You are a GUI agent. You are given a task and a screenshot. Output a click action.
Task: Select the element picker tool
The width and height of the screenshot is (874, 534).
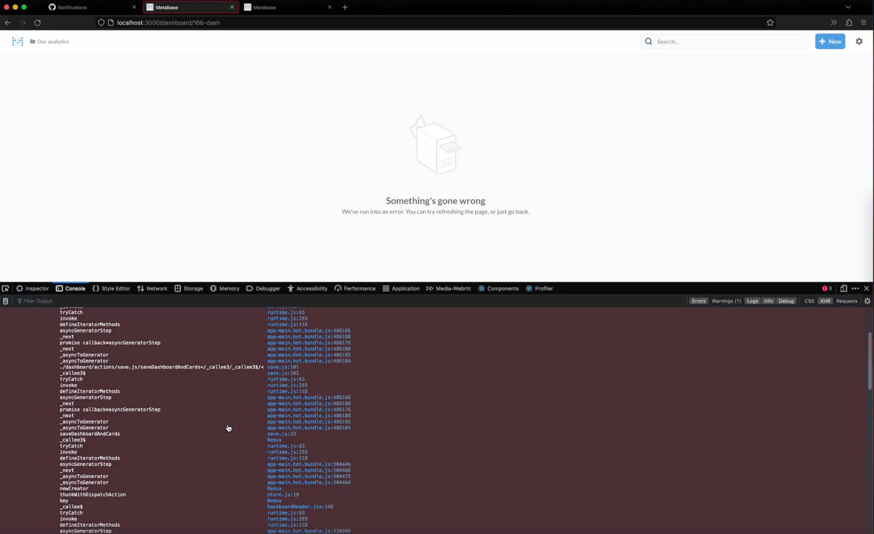pos(6,288)
